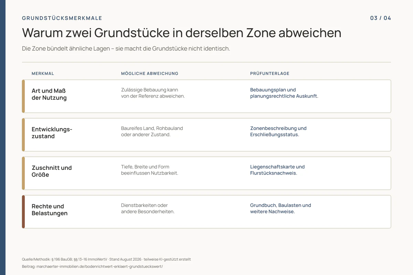Click the MERKMAL column header
Viewport: 413px width, 275px height.
[x=43, y=74]
